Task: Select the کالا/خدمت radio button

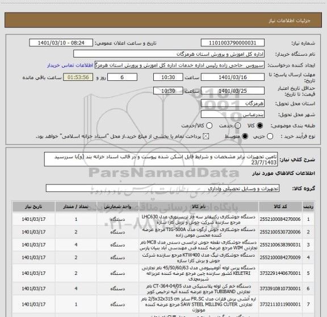Action: pyautogui.click(x=209, y=126)
